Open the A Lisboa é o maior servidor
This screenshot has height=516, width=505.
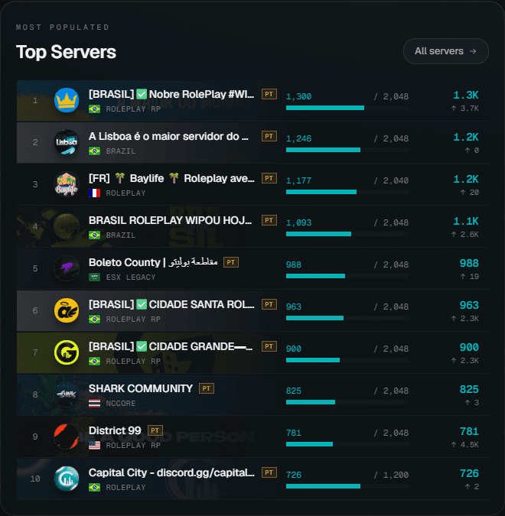pos(168,136)
